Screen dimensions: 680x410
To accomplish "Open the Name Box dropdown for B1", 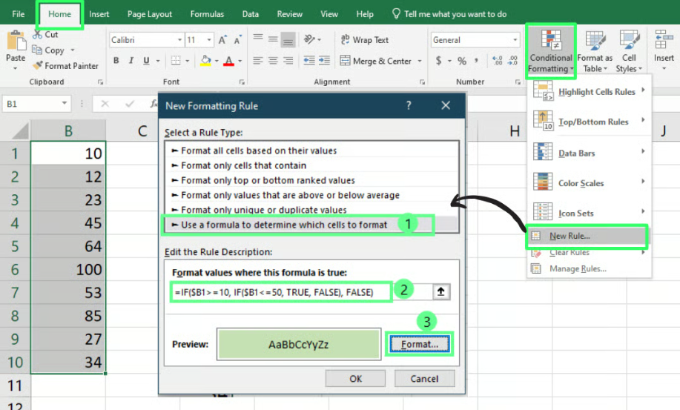I will point(65,105).
